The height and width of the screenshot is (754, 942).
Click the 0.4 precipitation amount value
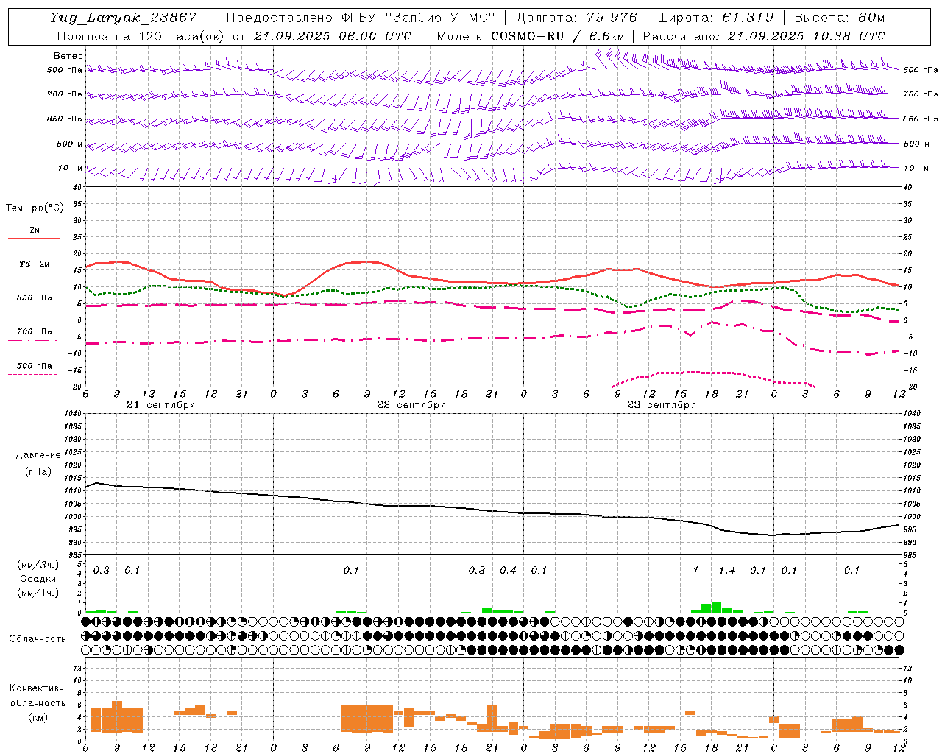click(x=508, y=571)
